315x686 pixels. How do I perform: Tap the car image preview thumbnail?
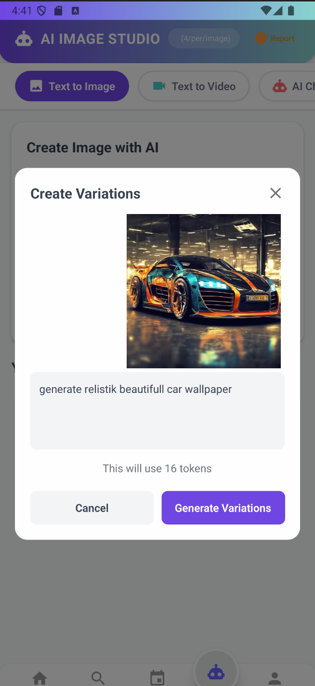(x=203, y=291)
